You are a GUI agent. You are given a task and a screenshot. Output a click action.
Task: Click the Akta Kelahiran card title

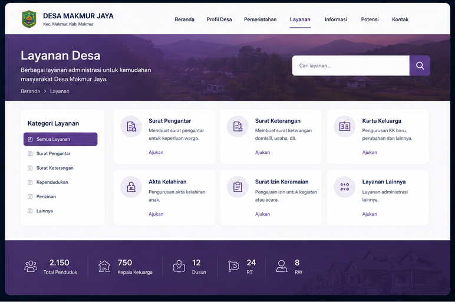(x=167, y=182)
